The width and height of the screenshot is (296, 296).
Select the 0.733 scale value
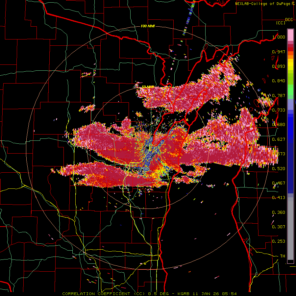279,110
